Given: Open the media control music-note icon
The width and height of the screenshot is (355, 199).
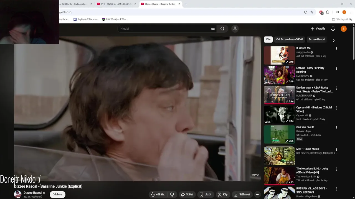Looking at the screenshot, I should click(338, 12).
